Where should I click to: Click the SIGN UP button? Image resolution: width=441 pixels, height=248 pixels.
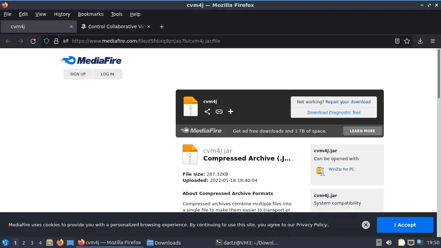pyautogui.click(x=78, y=74)
